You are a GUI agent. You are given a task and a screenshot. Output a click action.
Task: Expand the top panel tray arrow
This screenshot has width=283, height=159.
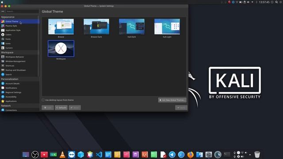(x=252, y=2)
